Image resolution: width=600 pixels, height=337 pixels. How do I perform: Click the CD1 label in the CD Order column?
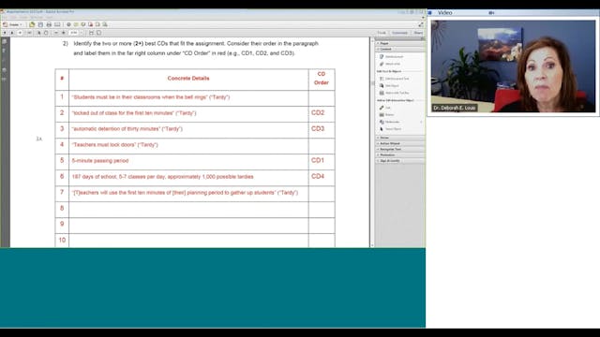(x=318, y=160)
